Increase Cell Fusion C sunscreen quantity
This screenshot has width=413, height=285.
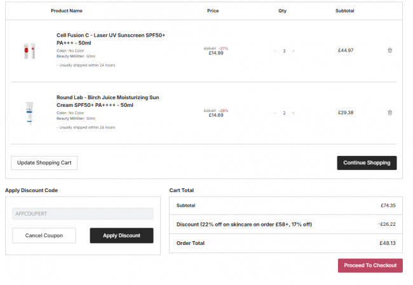pos(293,51)
